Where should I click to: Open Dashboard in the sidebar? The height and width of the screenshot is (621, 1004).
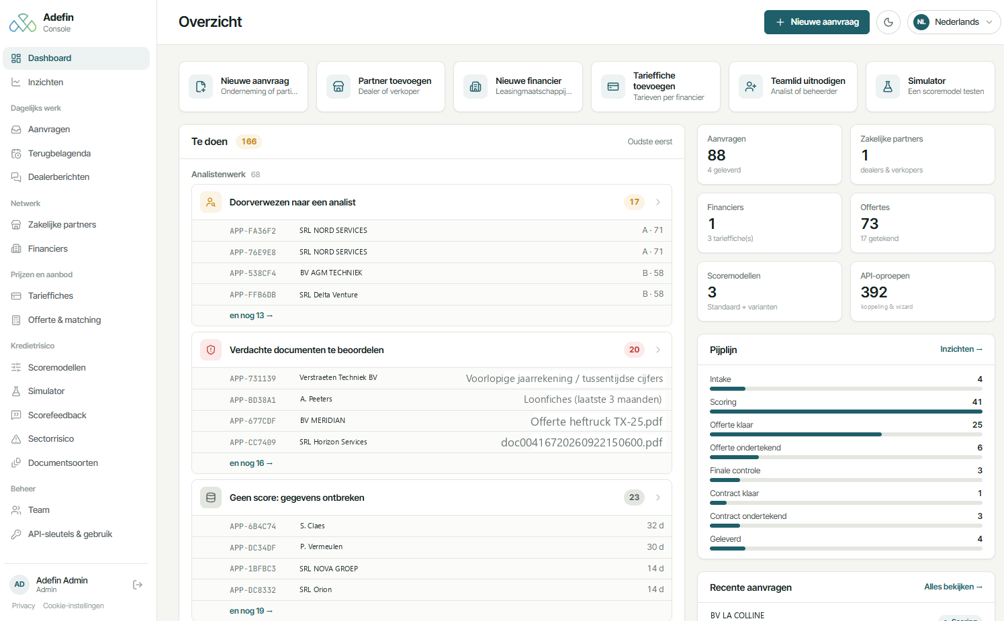tap(77, 58)
